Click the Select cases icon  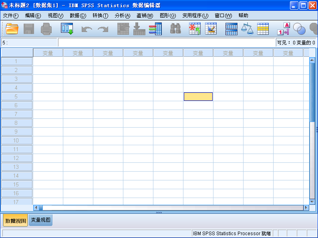[x=263, y=29]
